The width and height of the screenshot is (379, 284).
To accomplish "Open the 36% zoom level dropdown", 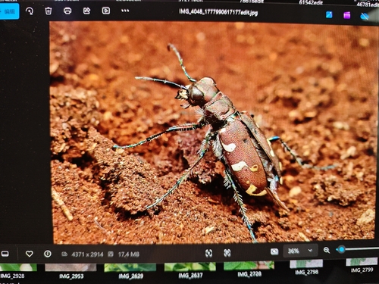I will pos(300,251).
